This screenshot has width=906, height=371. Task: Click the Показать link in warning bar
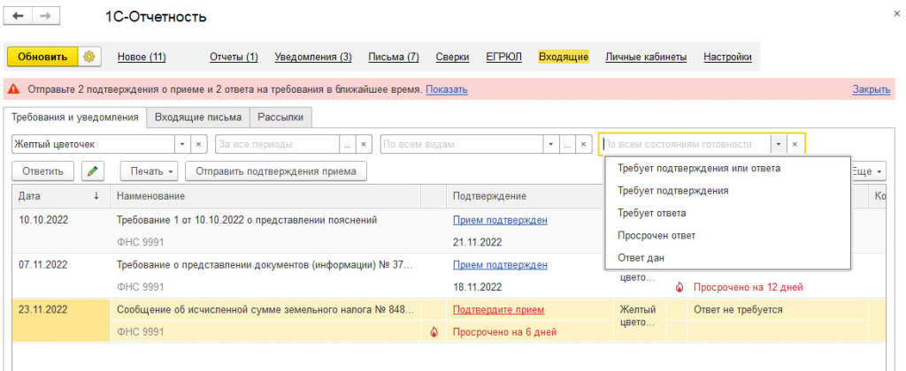pyautogui.click(x=447, y=90)
